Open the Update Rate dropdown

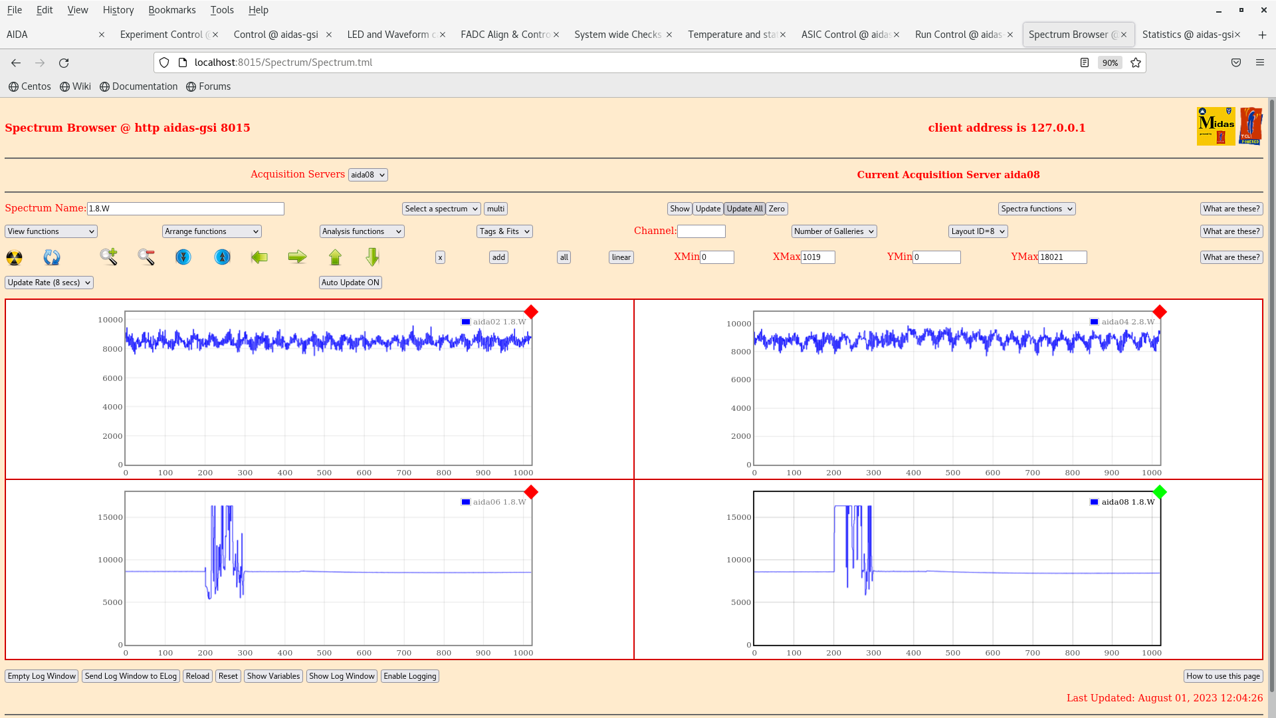[x=49, y=283]
